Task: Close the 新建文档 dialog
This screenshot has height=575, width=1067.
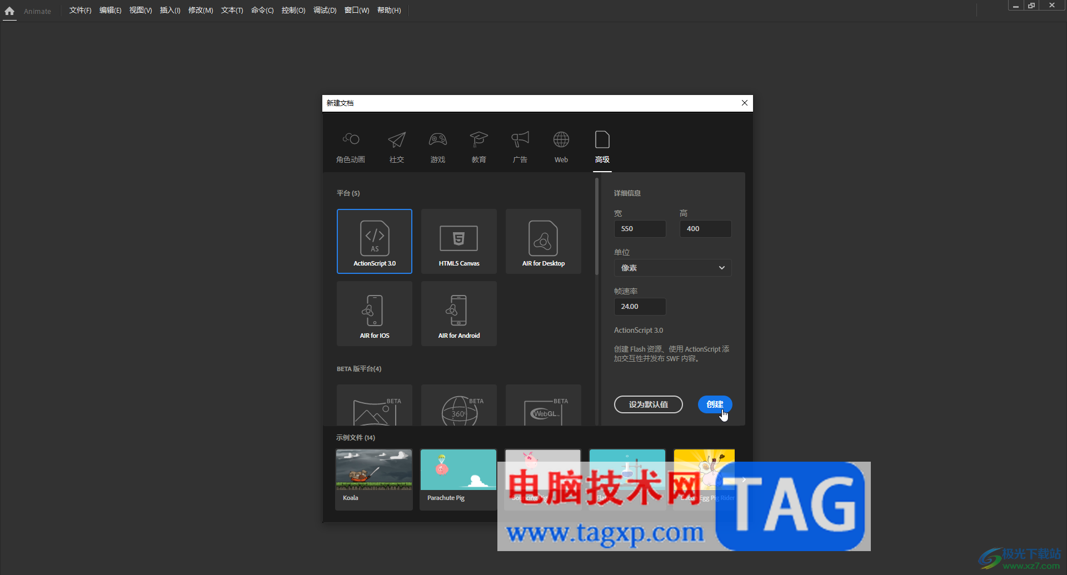Action: [744, 103]
